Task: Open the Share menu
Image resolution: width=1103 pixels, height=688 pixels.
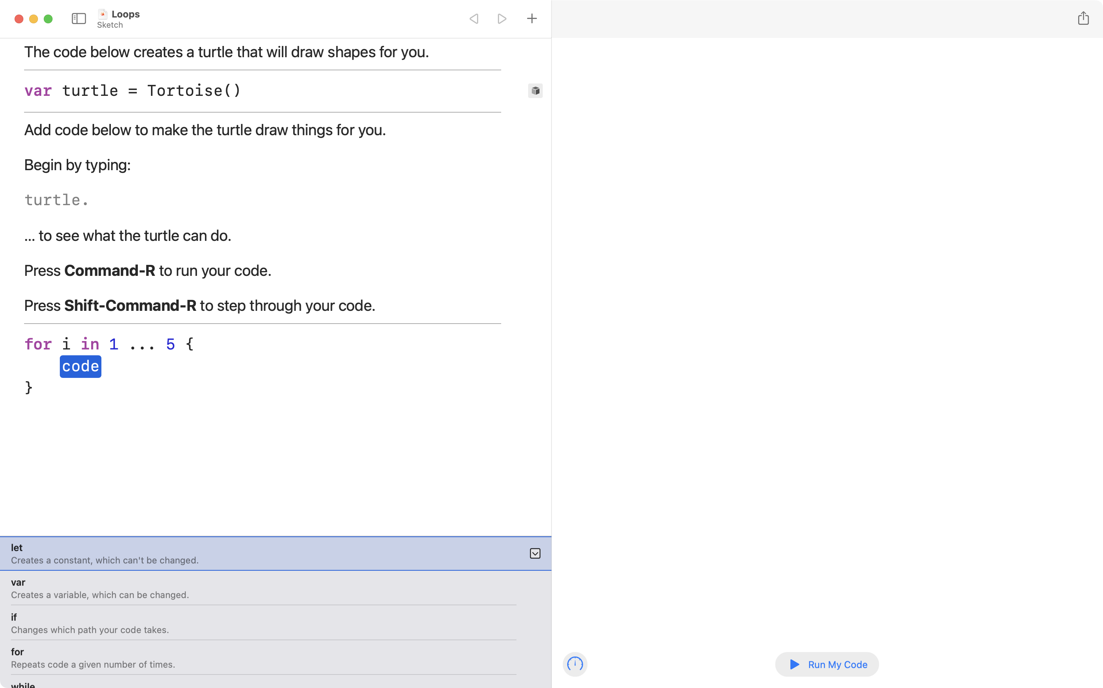Action: (x=1083, y=19)
